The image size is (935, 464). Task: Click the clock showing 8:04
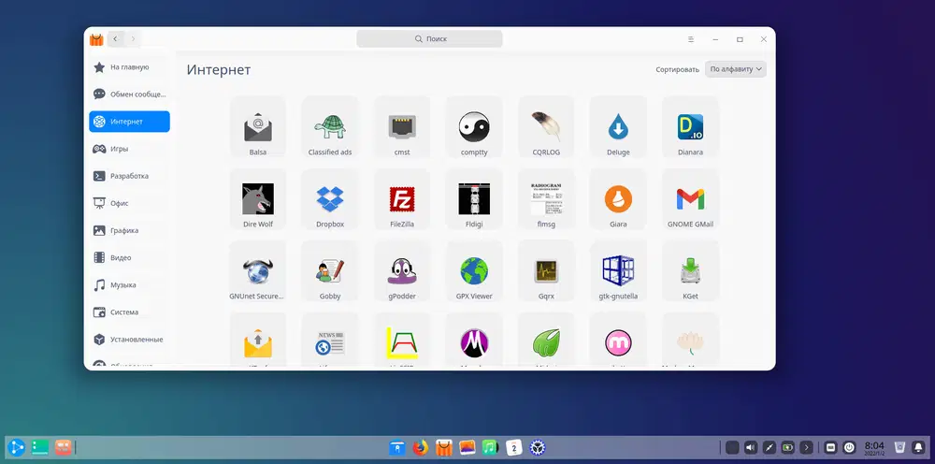[x=874, y=447]
